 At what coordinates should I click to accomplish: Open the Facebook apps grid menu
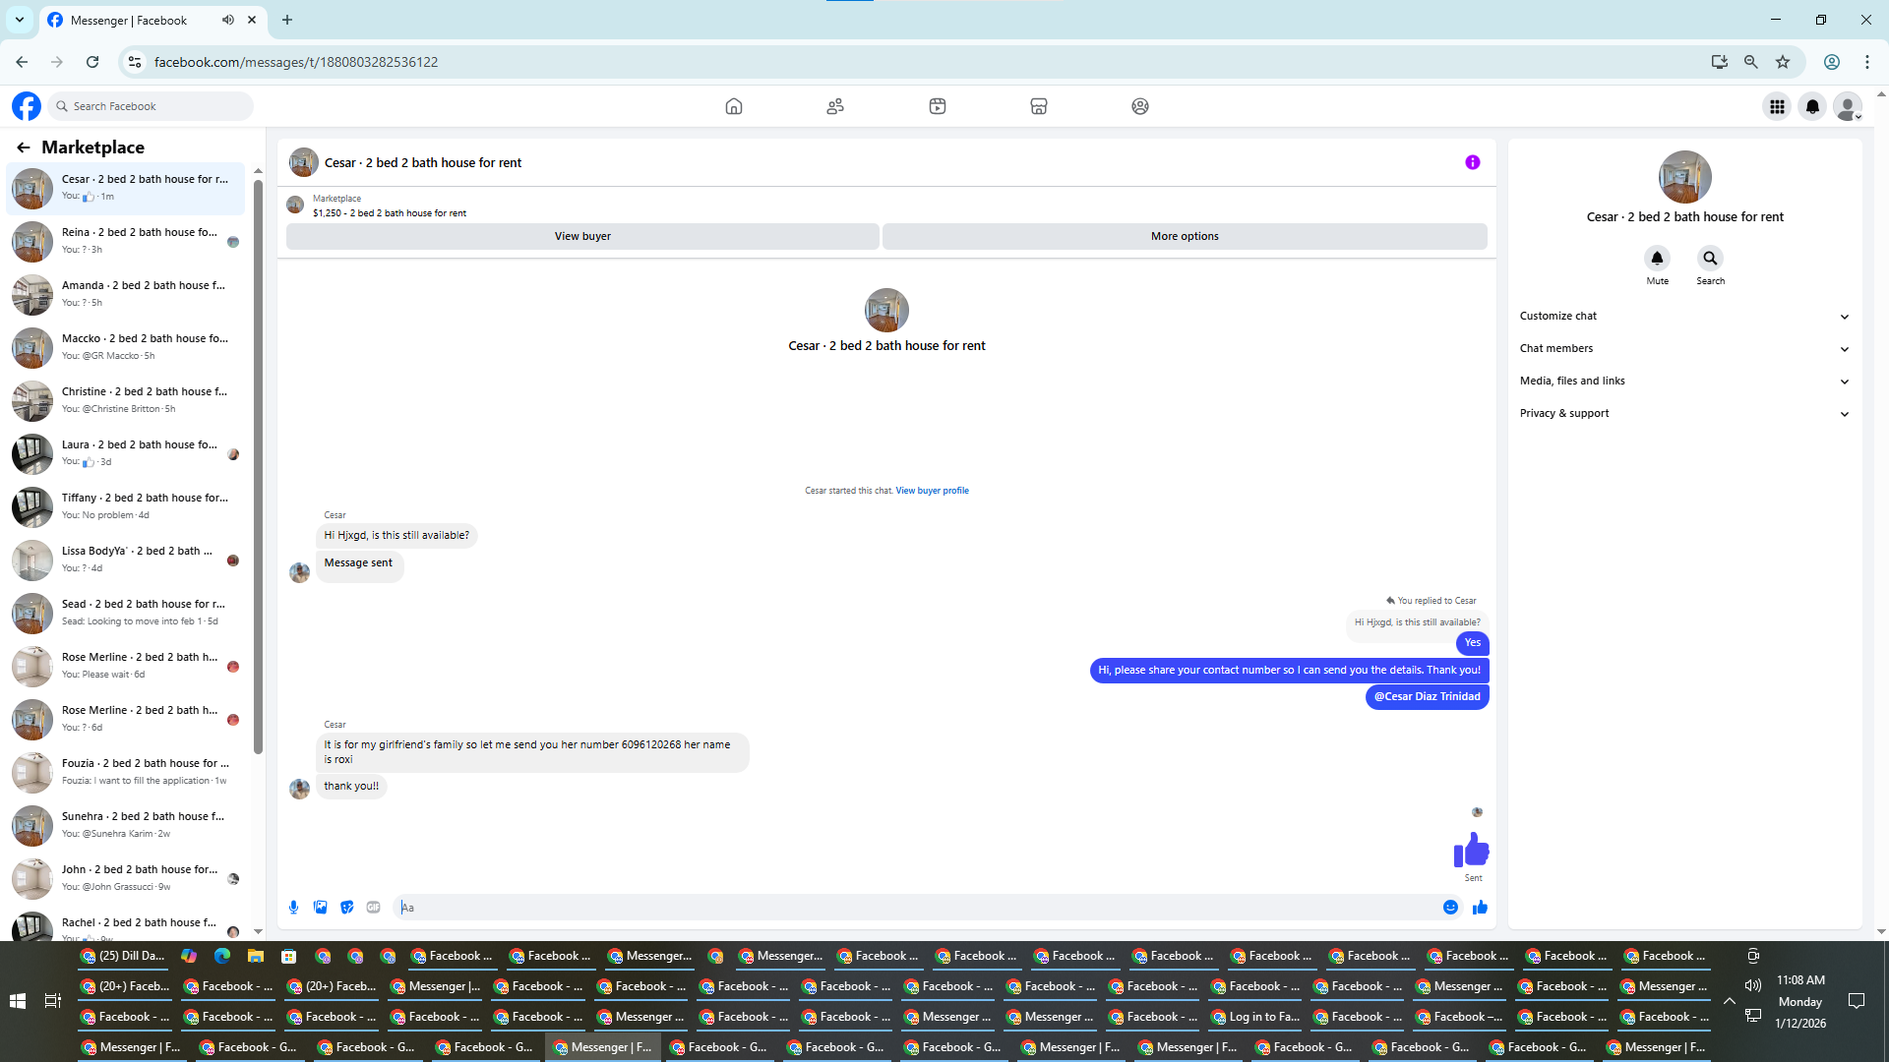[x=1777, y=106]
